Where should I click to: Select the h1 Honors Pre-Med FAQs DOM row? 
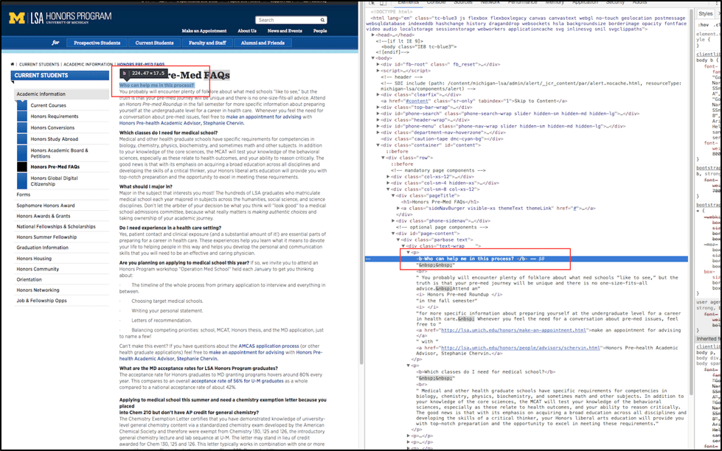440,202
